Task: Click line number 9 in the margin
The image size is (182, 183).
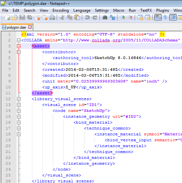Action: pos(9,81)
